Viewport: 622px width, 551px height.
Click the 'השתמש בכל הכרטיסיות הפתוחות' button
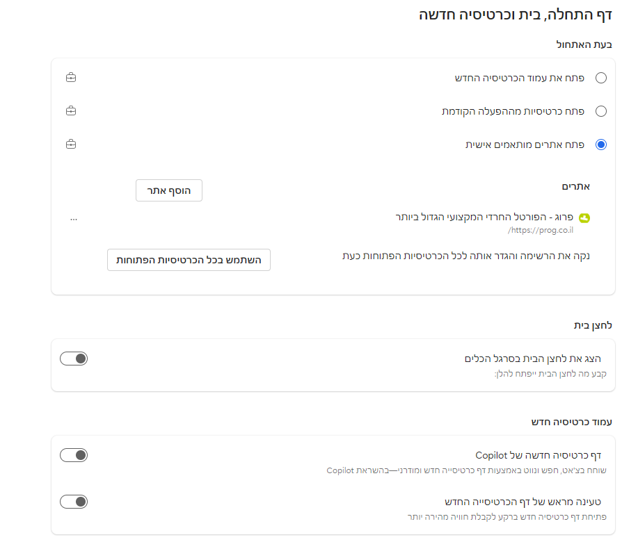tap(189, 259)
